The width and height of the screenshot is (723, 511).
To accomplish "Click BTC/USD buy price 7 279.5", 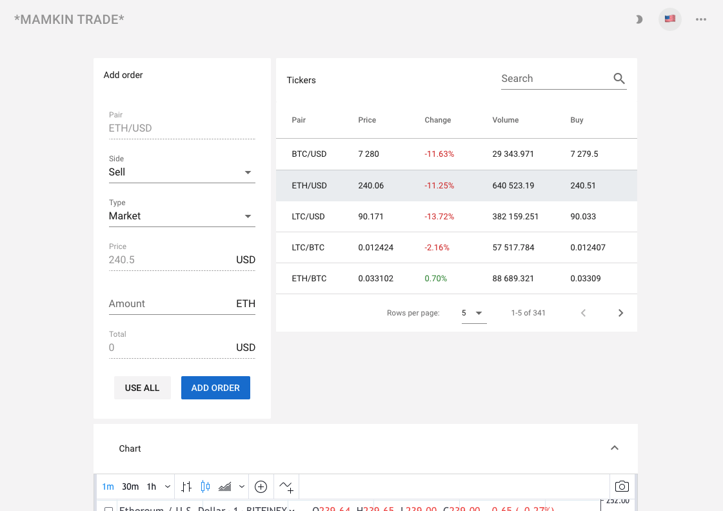I will click(584, 154).
